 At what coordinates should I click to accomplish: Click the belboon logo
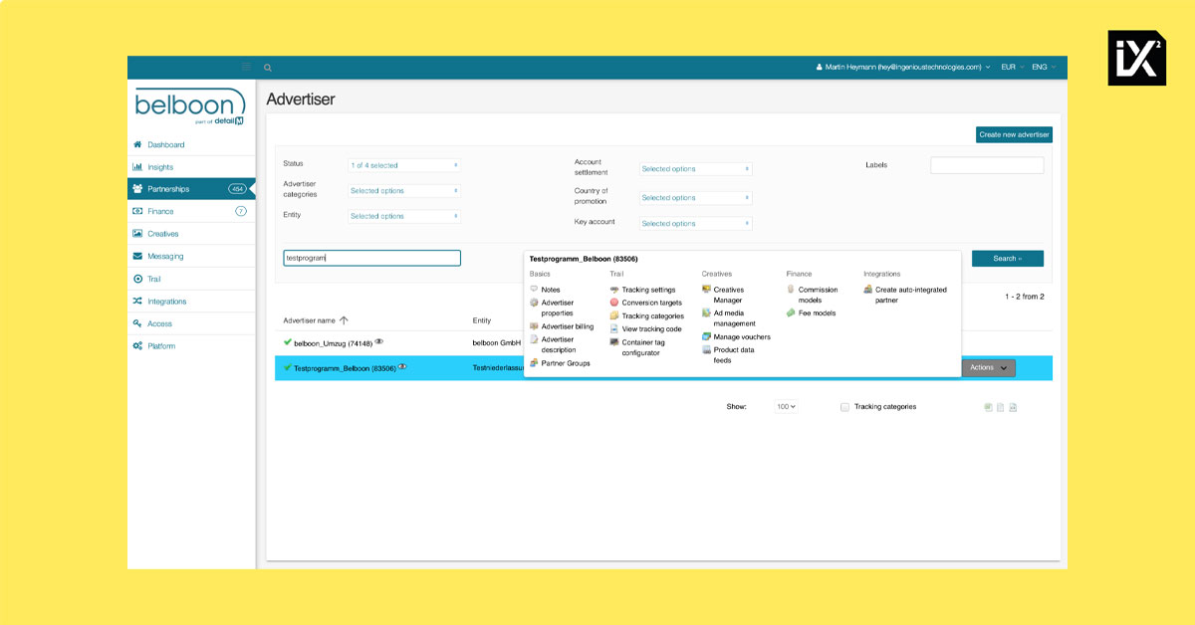190,106
